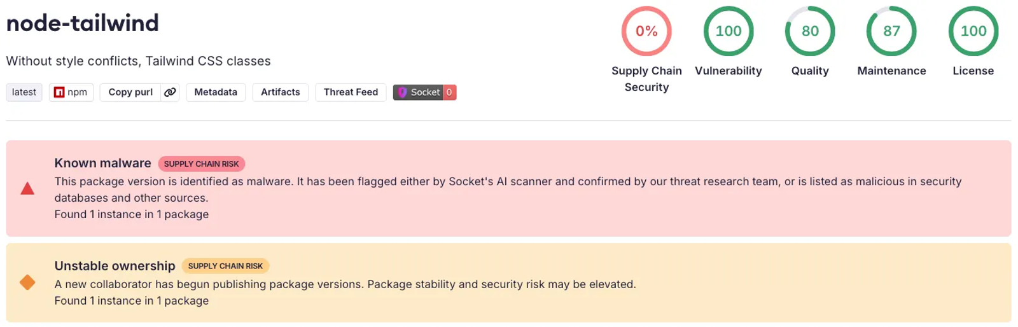Click the red npm logo icon

tap(59, 92)
